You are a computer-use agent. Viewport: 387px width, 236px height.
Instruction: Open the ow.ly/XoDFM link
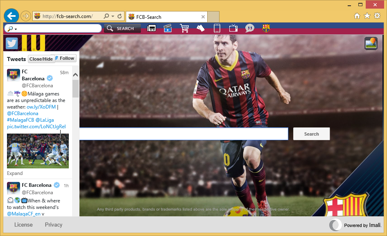[x=41, y=107]
